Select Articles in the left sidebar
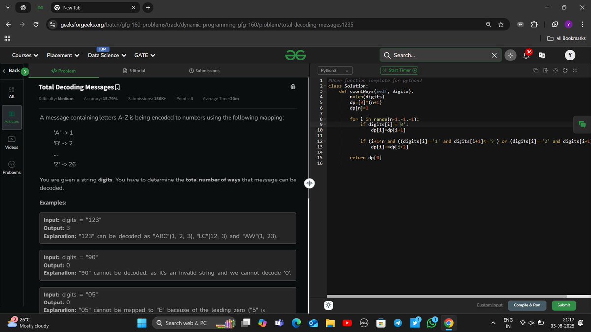 pos(12,117)
